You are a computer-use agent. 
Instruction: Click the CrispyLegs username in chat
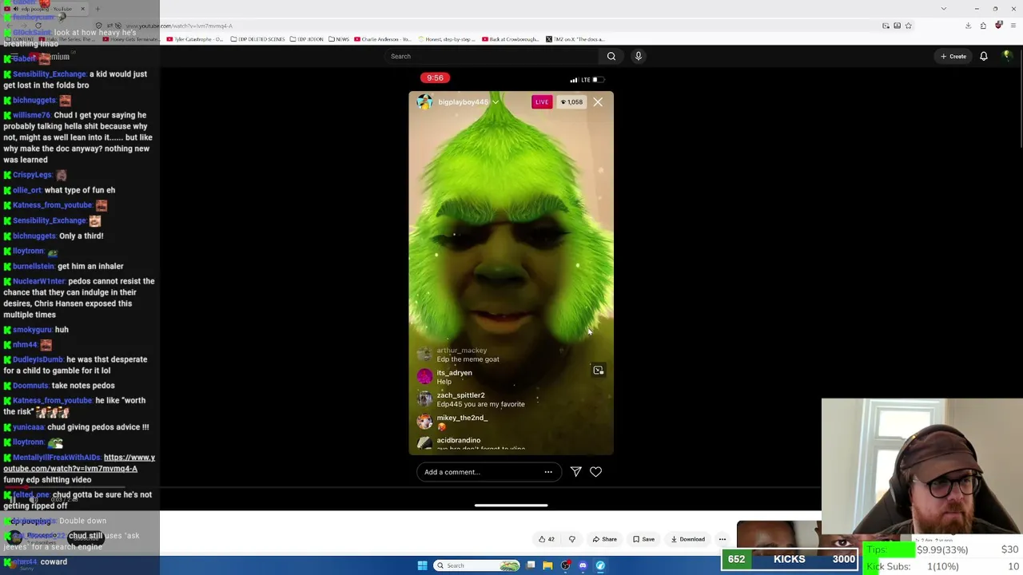(x=32, y=175)
